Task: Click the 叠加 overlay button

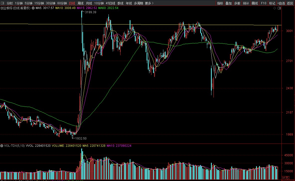Action: pos(229,3)
